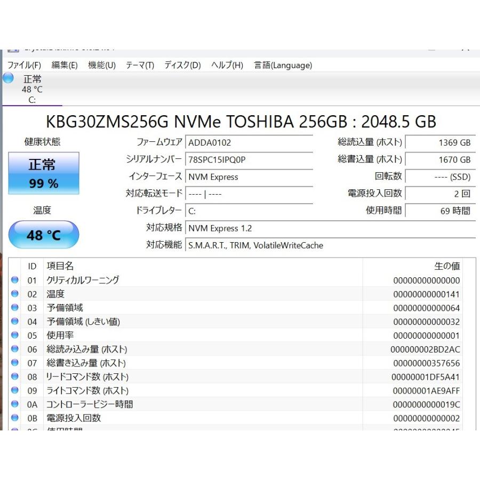Viewport: 480px width, 480px height.
Task: Click the blue orb on ID 02 温度 row
Action: coord(15,293)
